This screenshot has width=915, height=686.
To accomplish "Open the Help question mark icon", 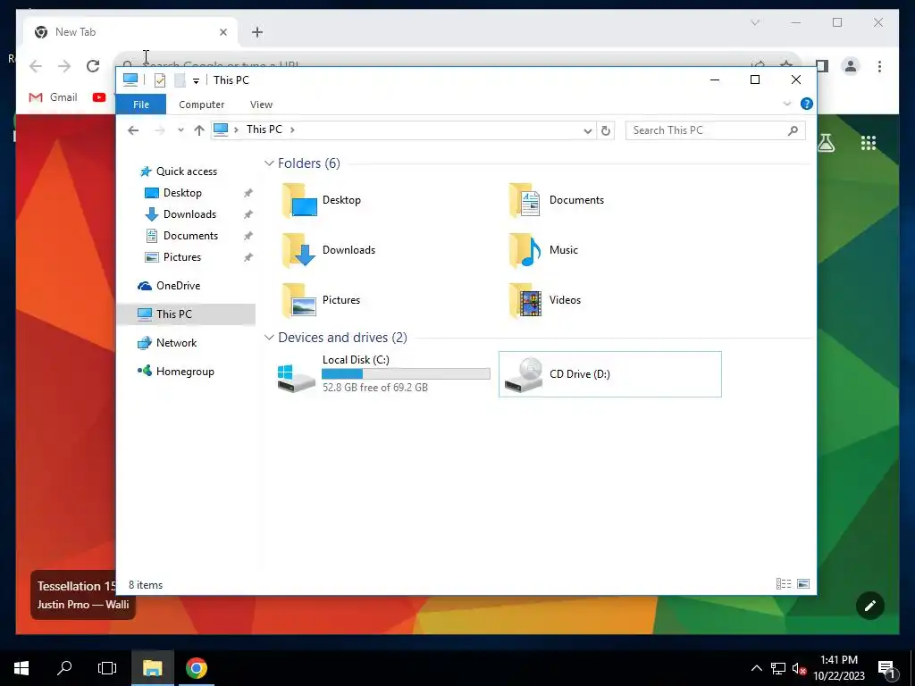I will [807, 104].
